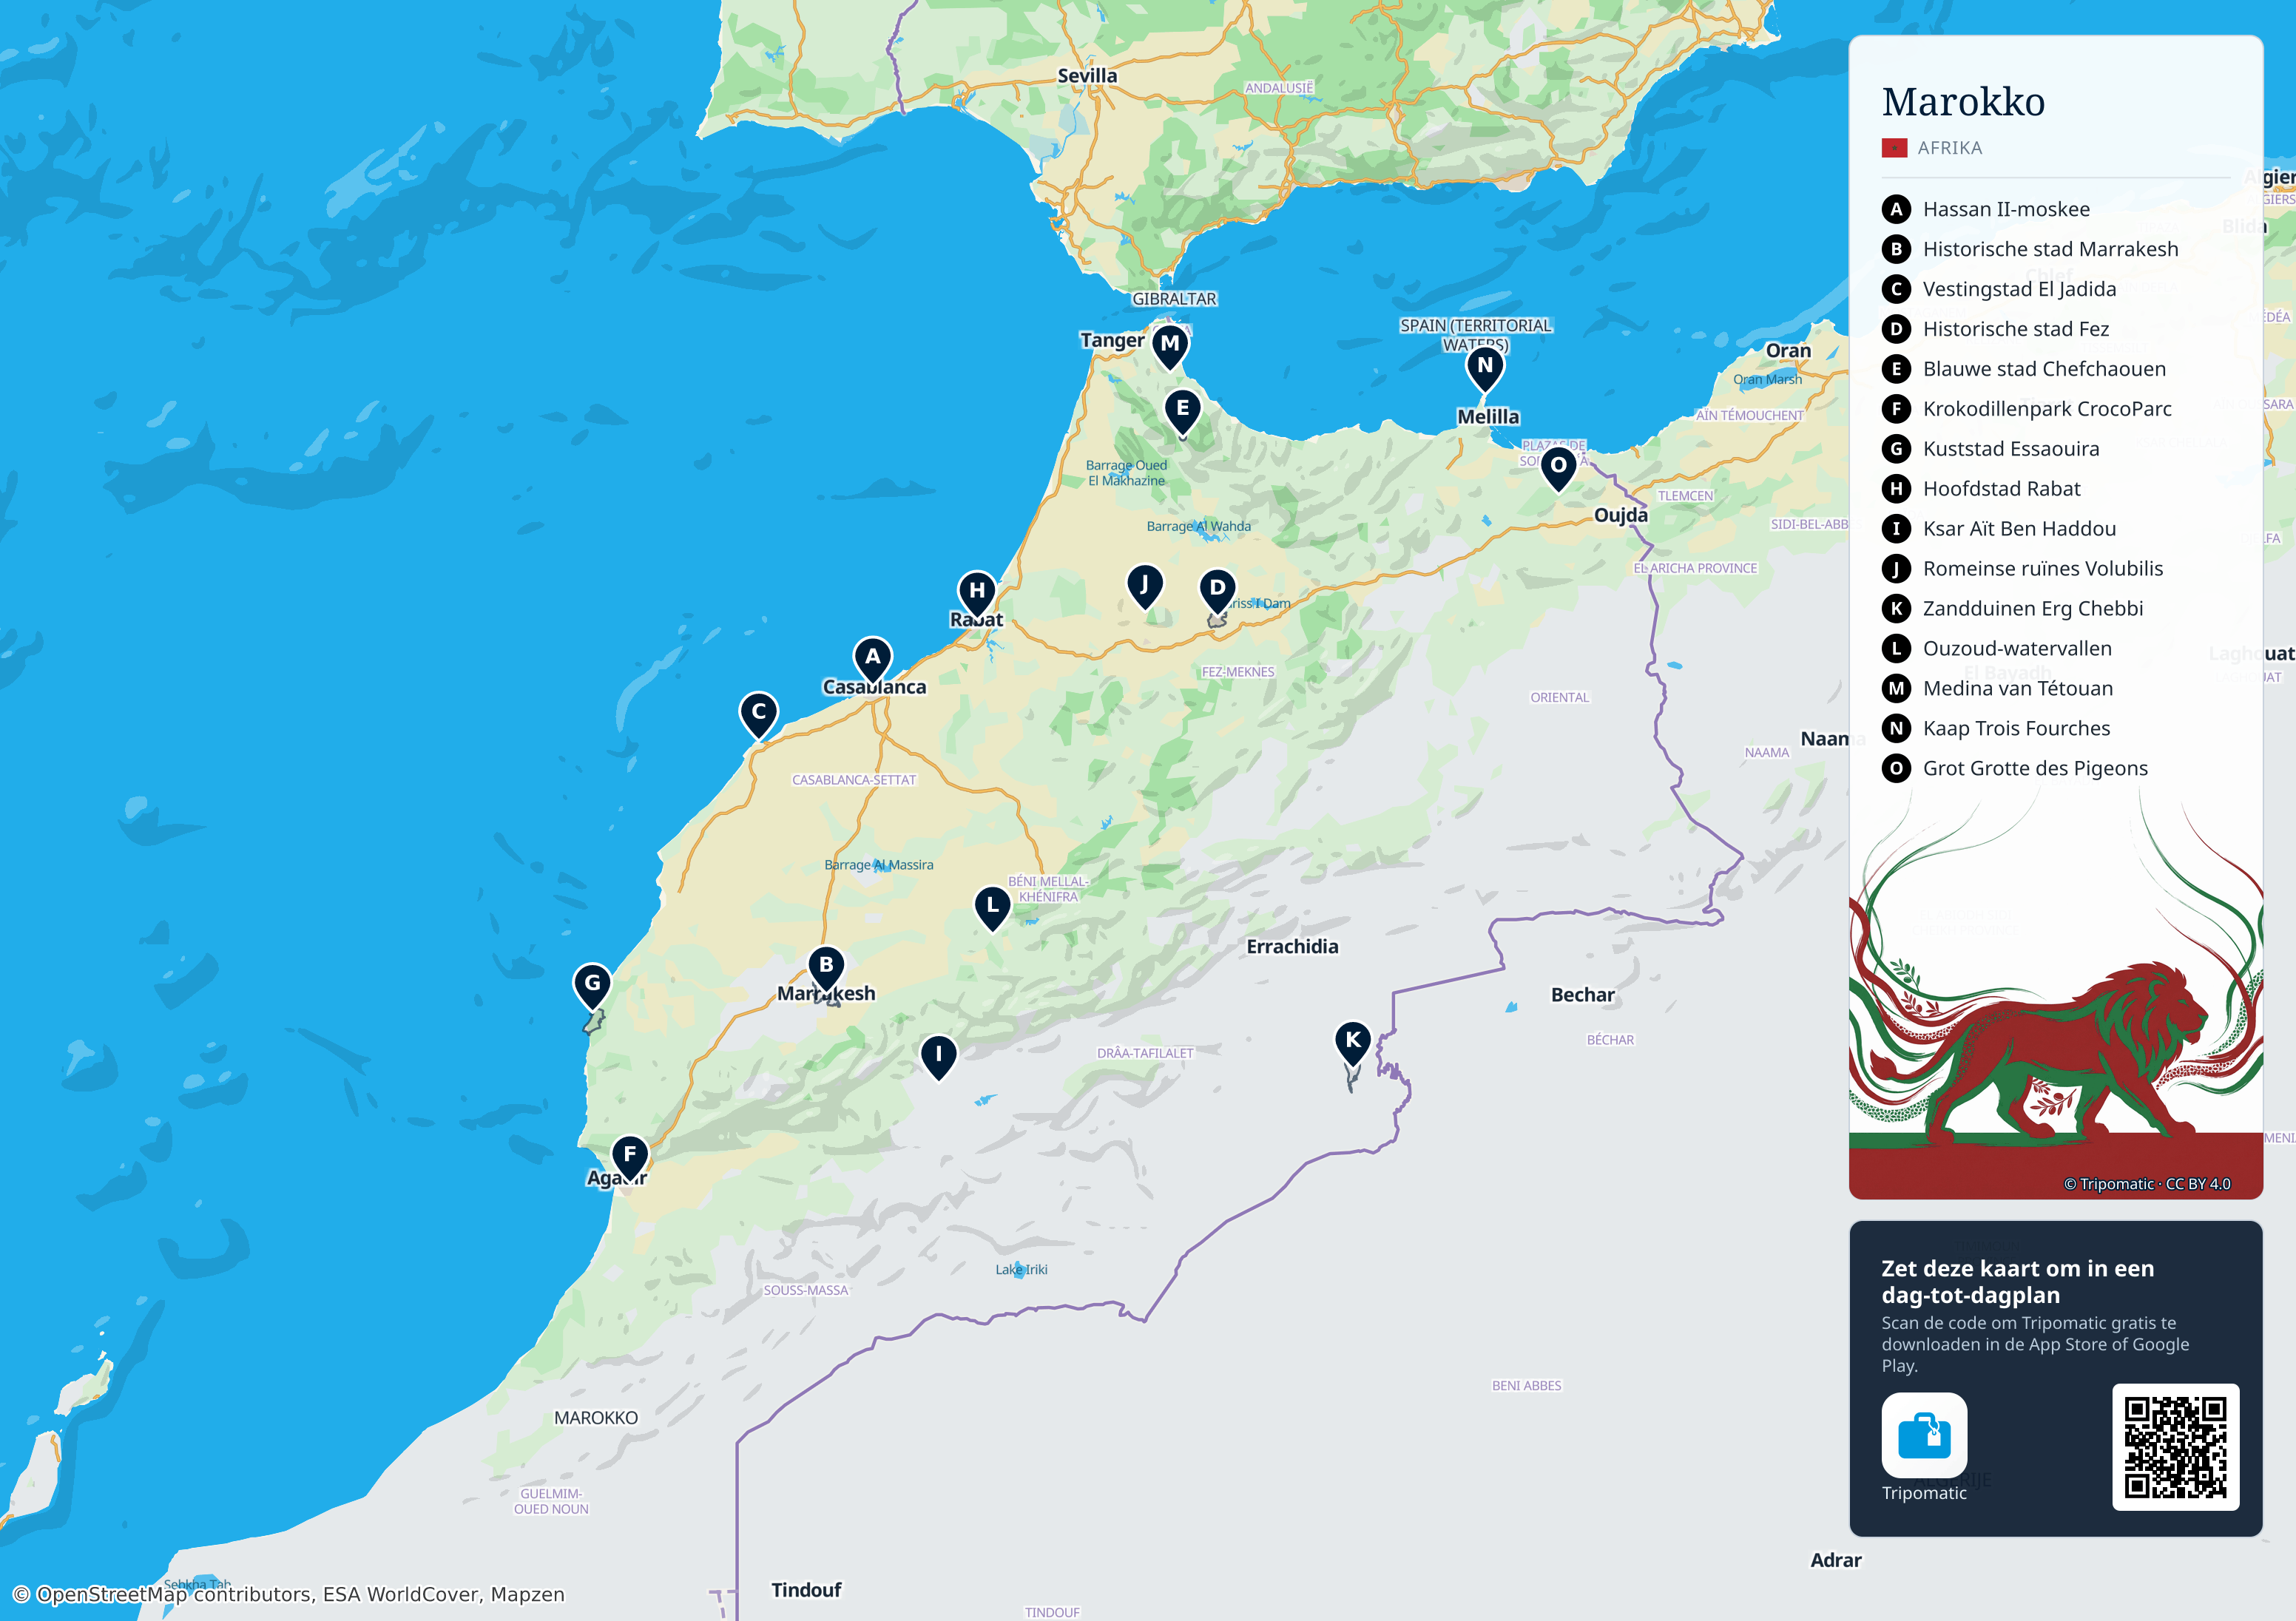Click the Tindouf city label

point(806,1590)
